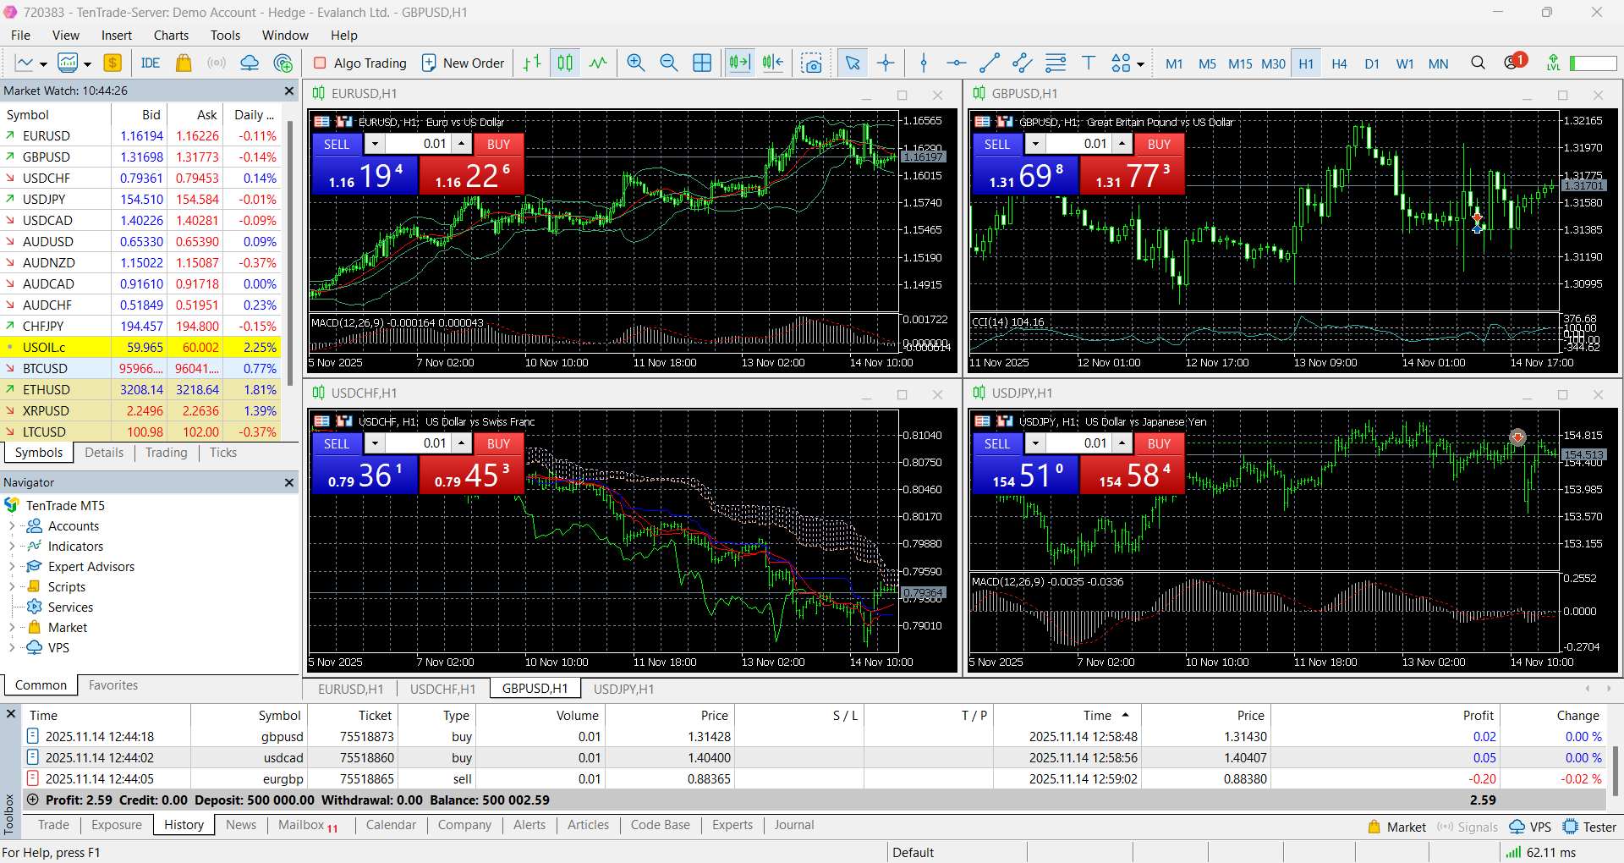The height and width of the screenshot is (863, 1624).
Task: Open the Market shopping bag icon
Action: pos(184,63)
